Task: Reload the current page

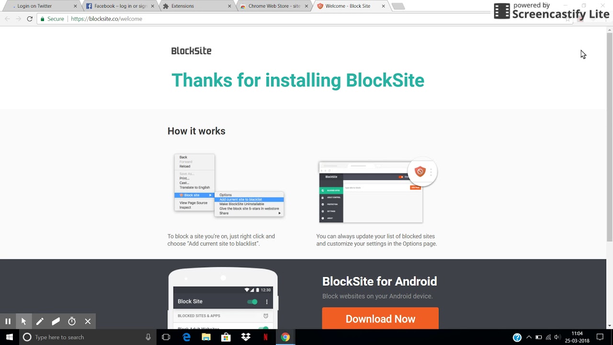Action: point(30,19)
